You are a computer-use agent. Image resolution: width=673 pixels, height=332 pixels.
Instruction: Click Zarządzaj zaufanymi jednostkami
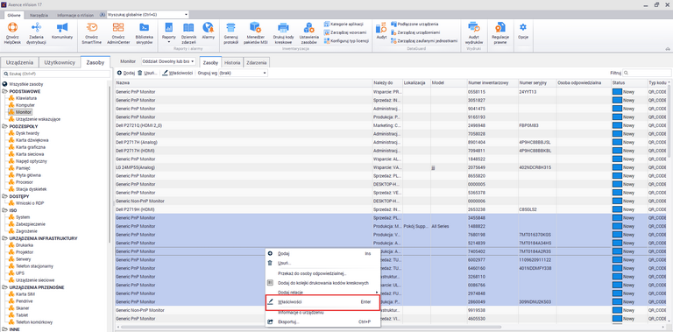pos(424,41)
